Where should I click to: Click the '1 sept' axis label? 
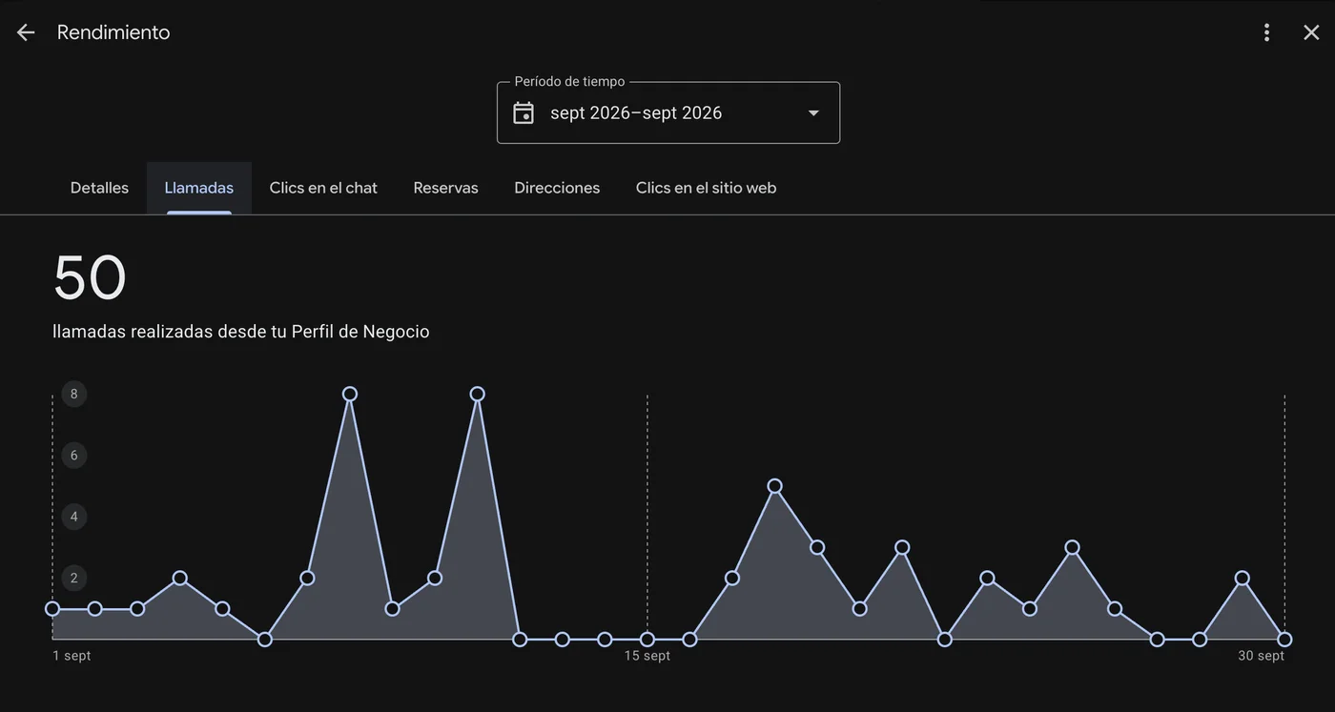tap(72, 656)
